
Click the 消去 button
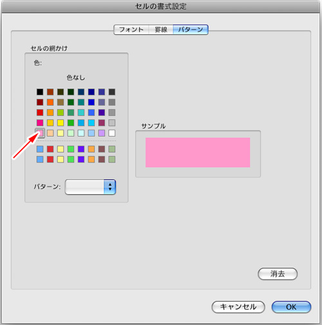click(278, 274)
